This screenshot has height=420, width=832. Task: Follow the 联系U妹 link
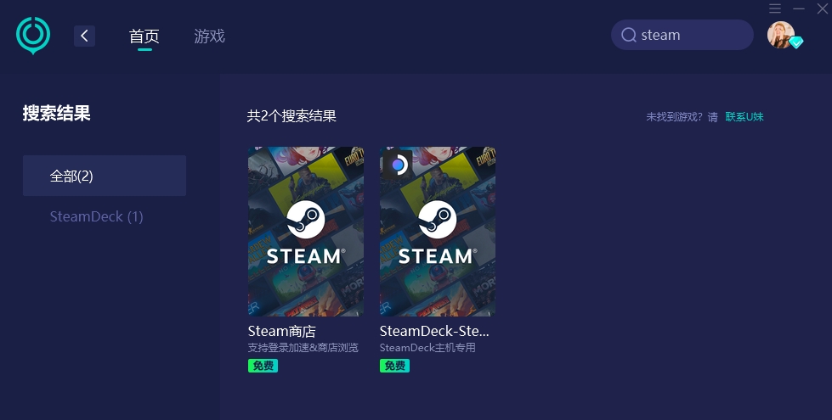coord(744,116)
